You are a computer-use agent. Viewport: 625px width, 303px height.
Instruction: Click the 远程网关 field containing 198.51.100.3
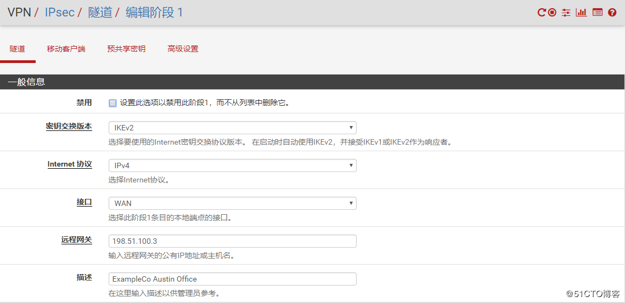tap(232, 241)
